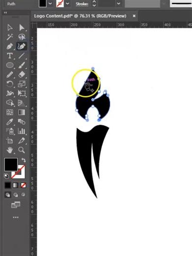Open stroke weight dropdown

(119, 3)
